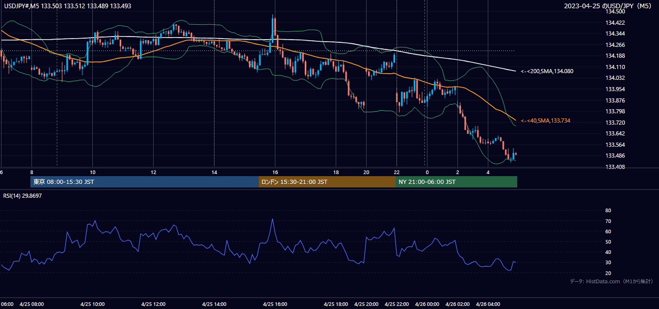
Task: Click the hour label 16 under the price chart
Action: (275, 172)
